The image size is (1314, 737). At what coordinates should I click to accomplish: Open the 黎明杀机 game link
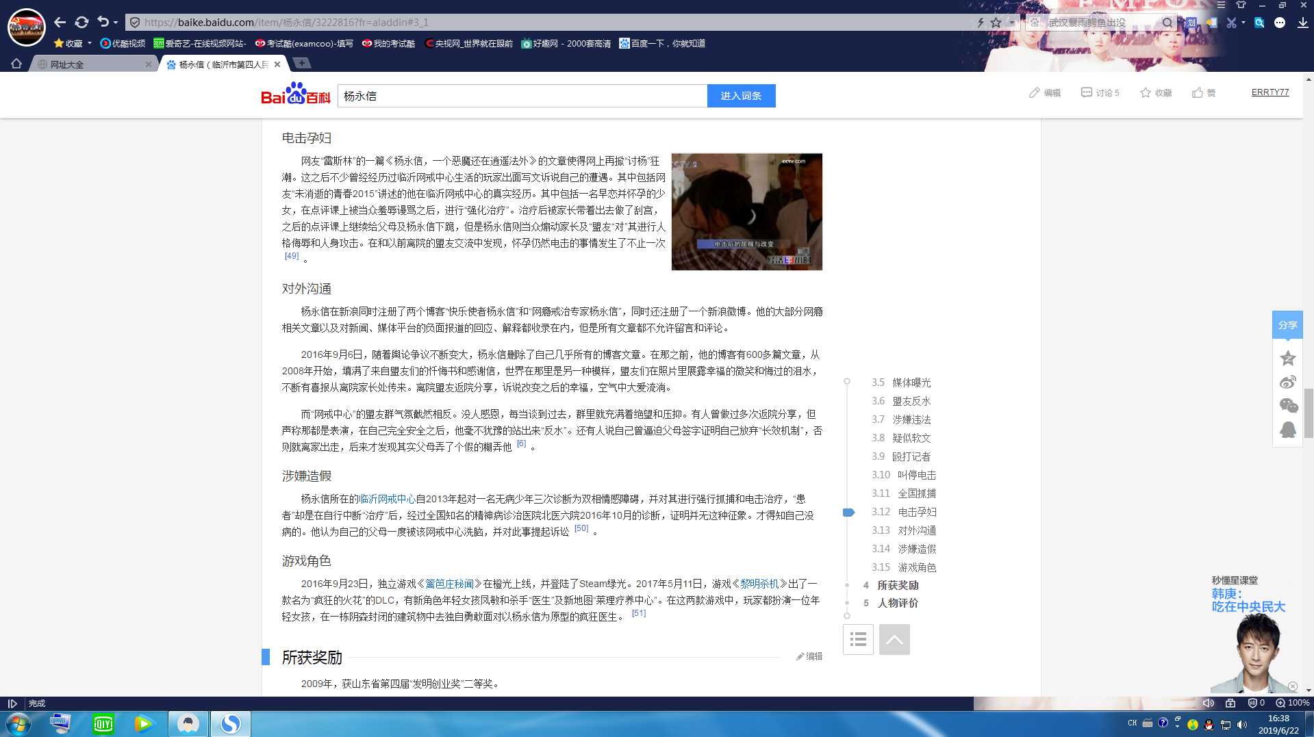coord(759,584)
